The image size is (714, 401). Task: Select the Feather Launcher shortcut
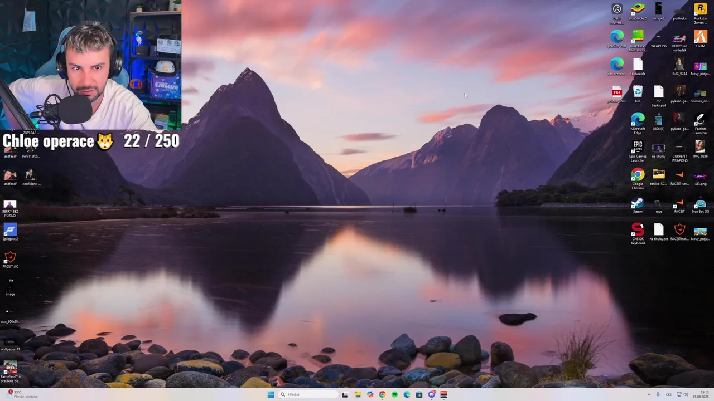click(700, 123)
